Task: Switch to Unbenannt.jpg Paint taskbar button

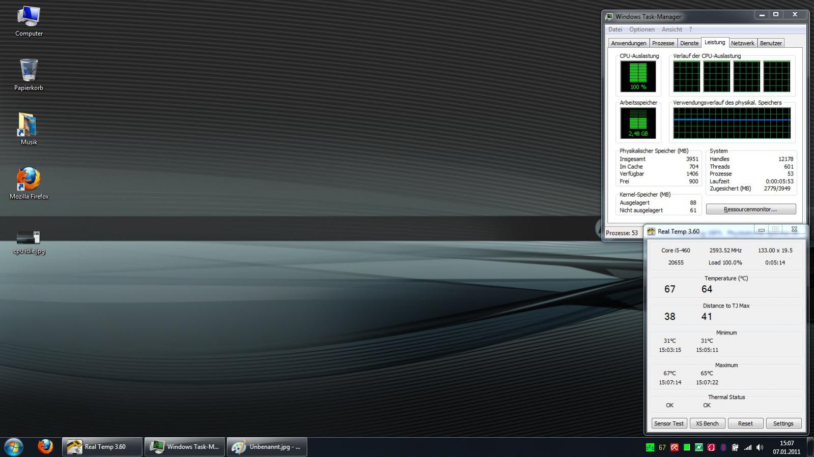Action: (267, 447)
